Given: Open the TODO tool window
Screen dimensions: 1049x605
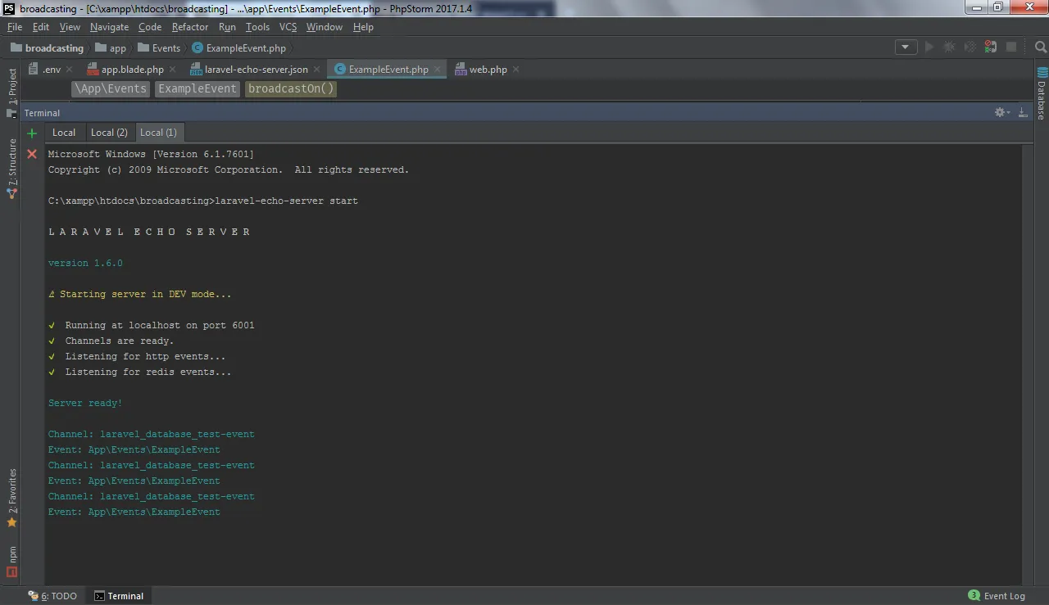Looking at the screenshot, I should pos(52,596).
